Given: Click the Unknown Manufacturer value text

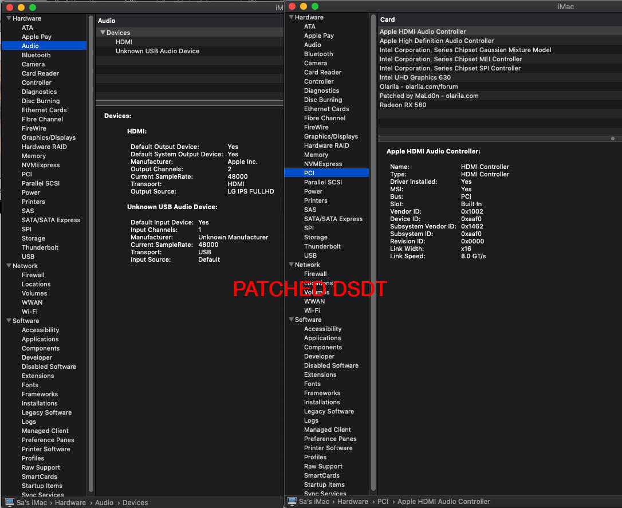Looking at the screenshot, I should tap(233, 237).
